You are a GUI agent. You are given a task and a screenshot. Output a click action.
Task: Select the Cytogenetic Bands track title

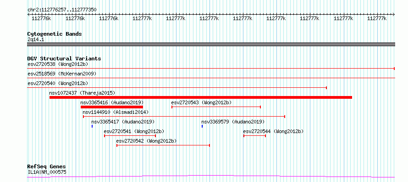pos(55,34)
